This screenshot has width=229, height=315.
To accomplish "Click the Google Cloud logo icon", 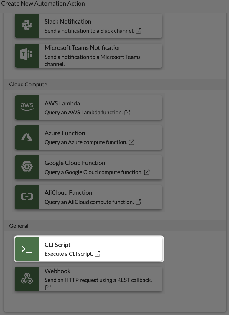I will click(x=27, y=166).
